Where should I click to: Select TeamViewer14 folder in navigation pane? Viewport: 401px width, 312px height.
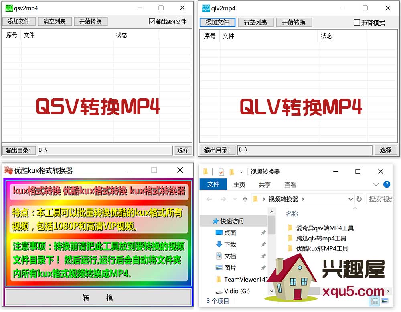(x=241, y=279)
